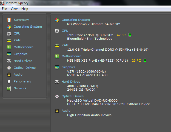The image size is (171, 132).
Task: Click the RAM heading in summary
Action: [x=65, y=45]
